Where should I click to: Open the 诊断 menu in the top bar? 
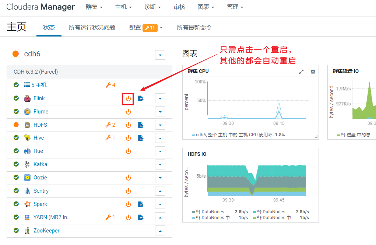[152, 7]
